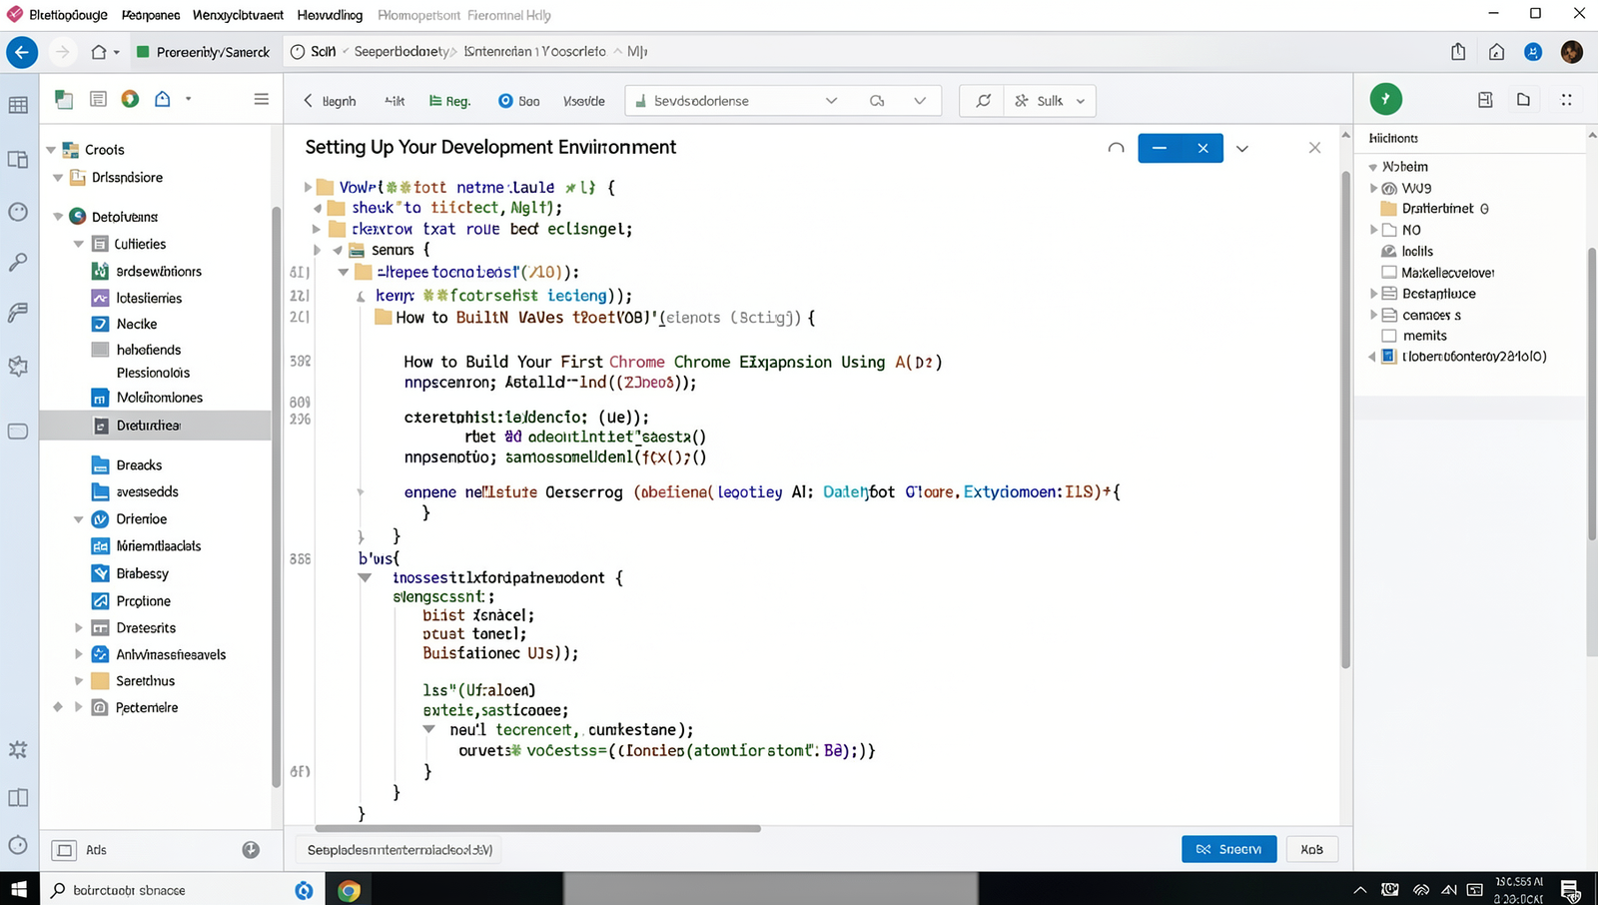Open the user profile avatar

point(1571,52)
